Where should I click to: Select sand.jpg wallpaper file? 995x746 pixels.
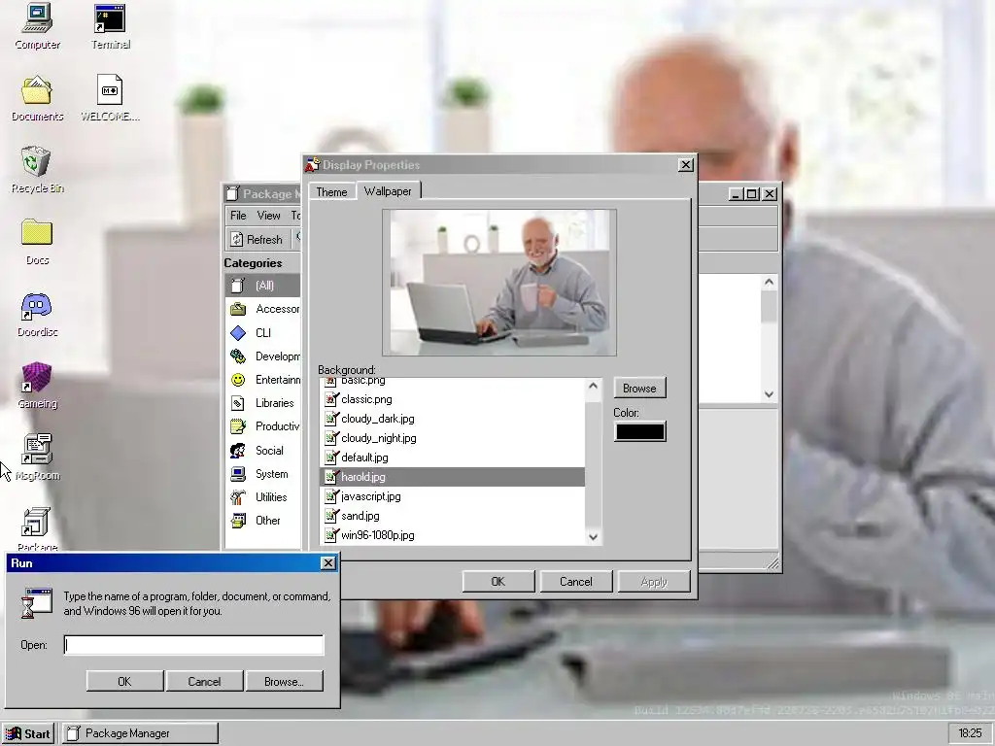point(453,516)
